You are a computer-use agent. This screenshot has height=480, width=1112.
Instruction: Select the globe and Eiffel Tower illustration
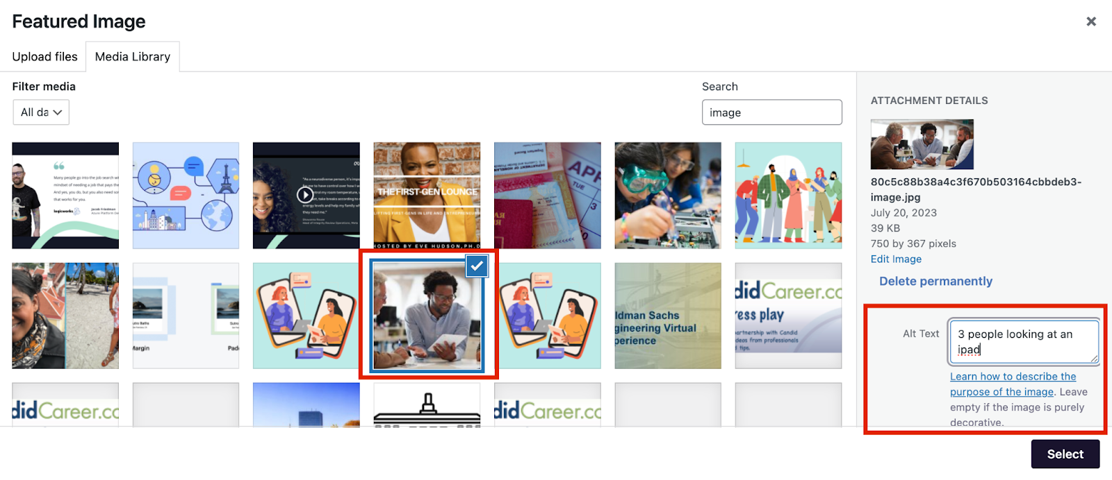pos(186,196)
